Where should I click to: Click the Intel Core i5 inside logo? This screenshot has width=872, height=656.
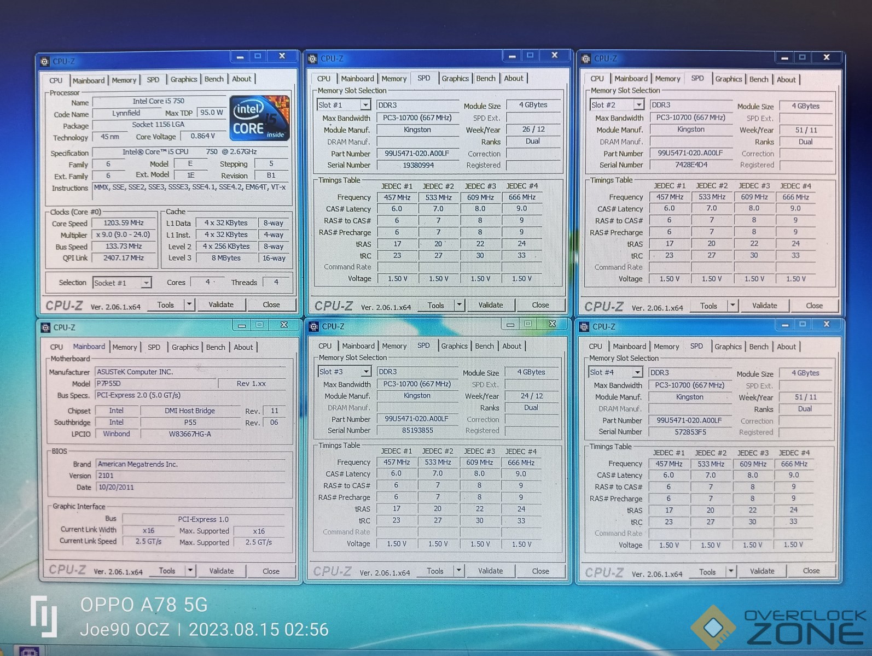(x=259, y=118)
